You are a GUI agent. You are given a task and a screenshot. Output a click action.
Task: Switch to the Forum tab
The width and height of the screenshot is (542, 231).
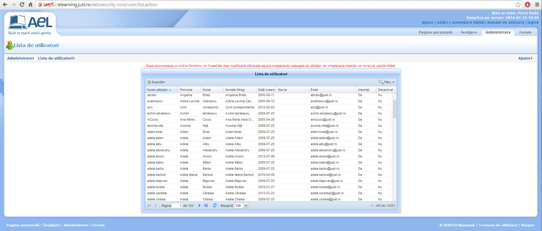[525, 32]
